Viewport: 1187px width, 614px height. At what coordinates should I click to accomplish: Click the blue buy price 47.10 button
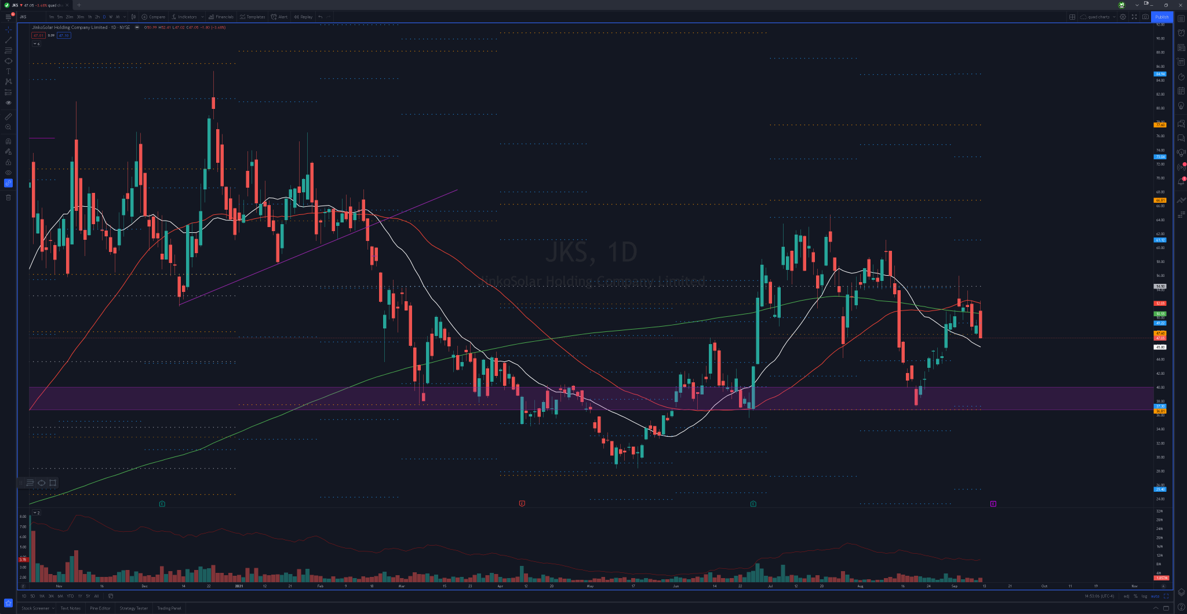[64, 35]
